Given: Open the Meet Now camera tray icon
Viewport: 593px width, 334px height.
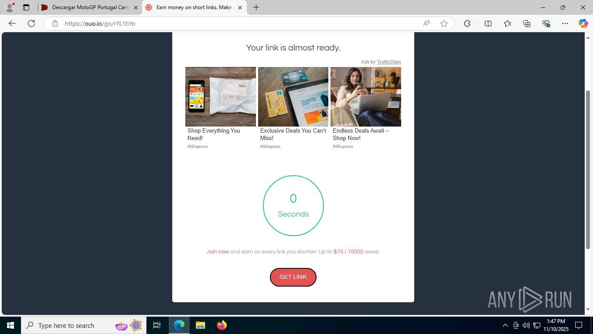Looking at the screenshot, I should [x=516, y=325].
